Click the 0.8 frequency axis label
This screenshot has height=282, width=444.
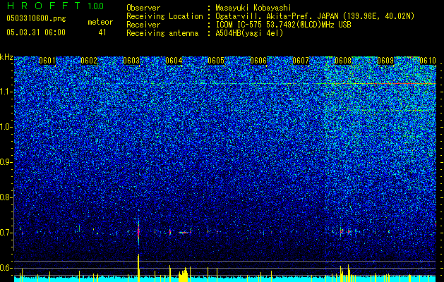(5, 197)
